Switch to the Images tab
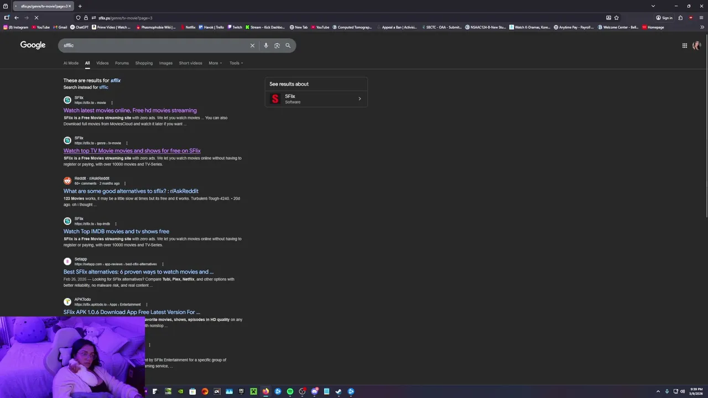The width and height of the screenshot is (708, 398). click(166, 63)
